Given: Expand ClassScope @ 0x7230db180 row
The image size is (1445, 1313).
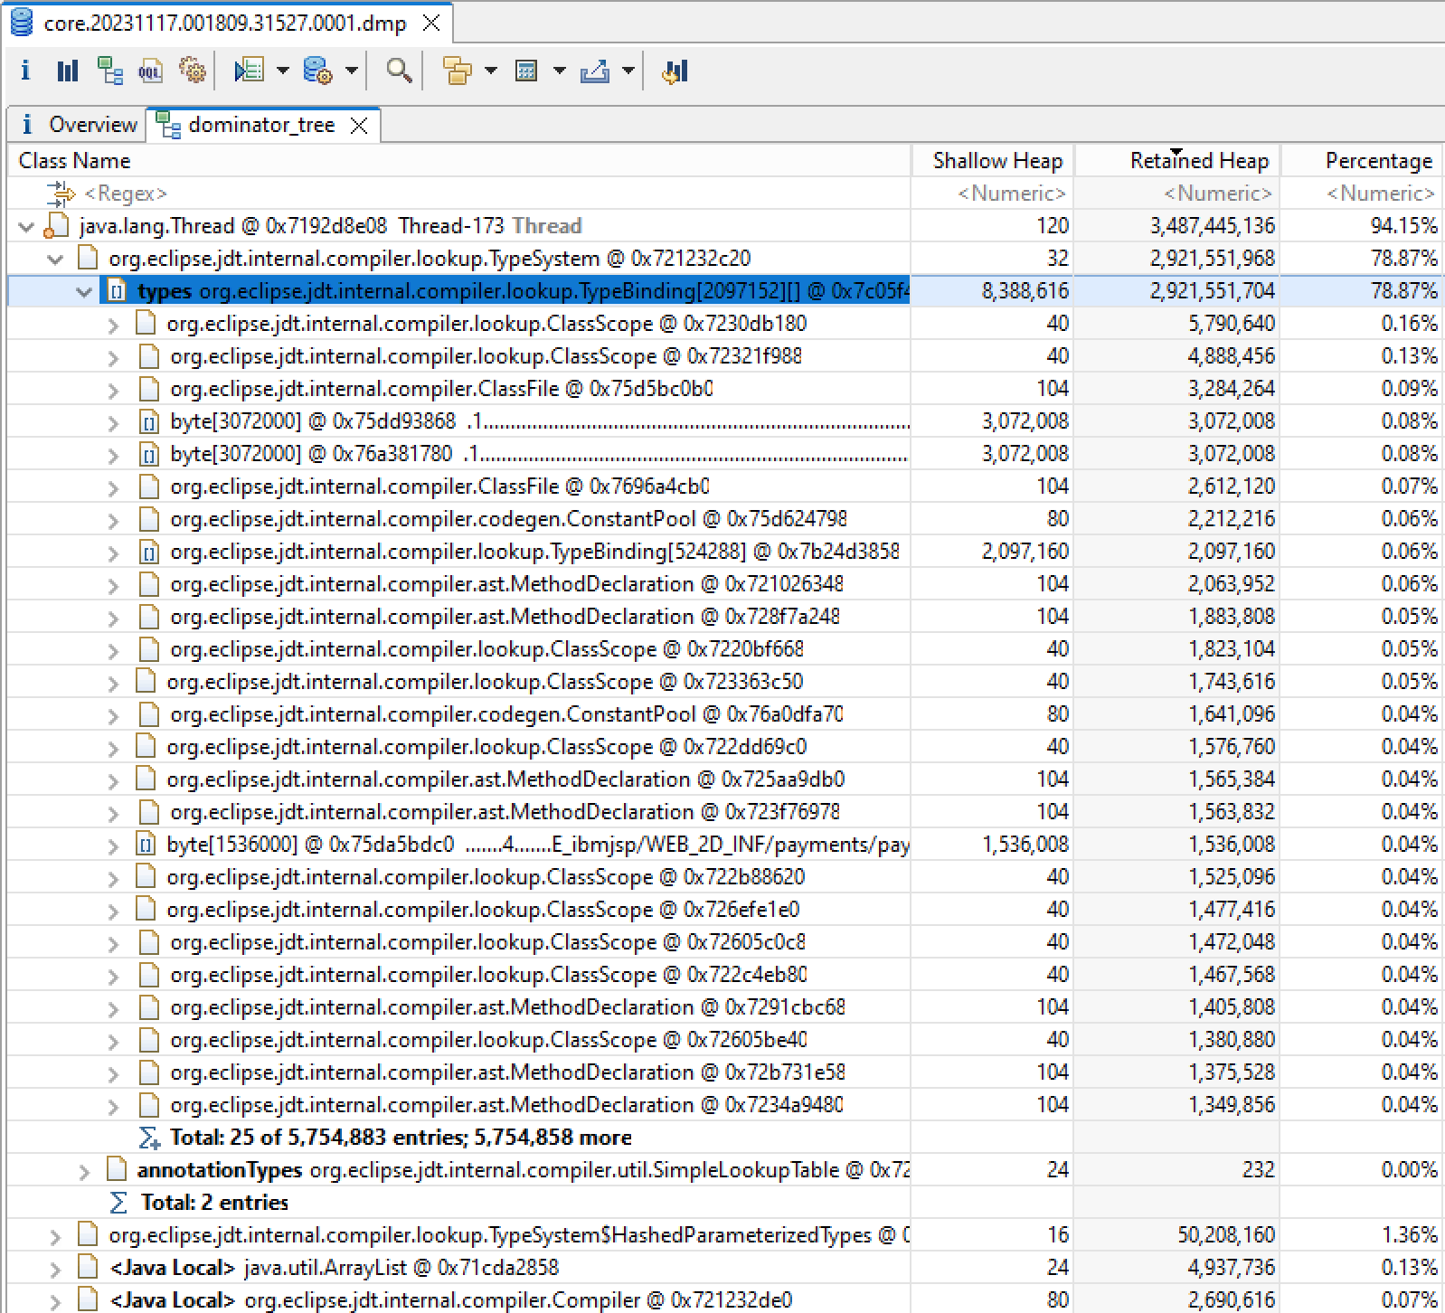Looking at the screenshot, I should pos(113,325).
